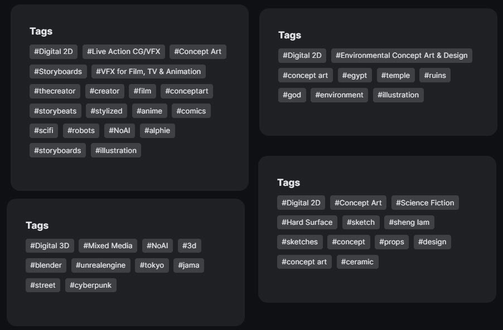Open the #ceramic tag
Viewport: 503px width, 330px height.
pos(357,262)
